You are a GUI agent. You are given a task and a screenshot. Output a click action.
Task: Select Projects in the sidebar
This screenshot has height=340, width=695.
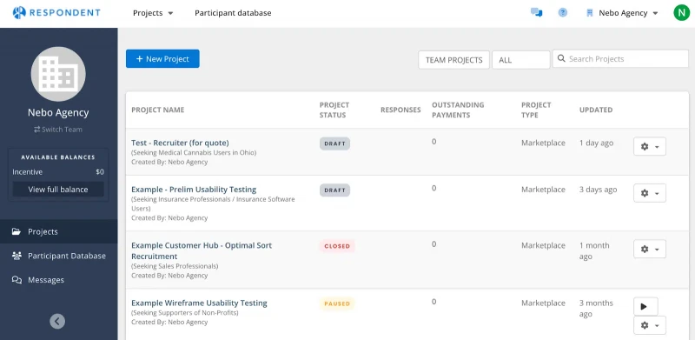(x=58, y=231)
